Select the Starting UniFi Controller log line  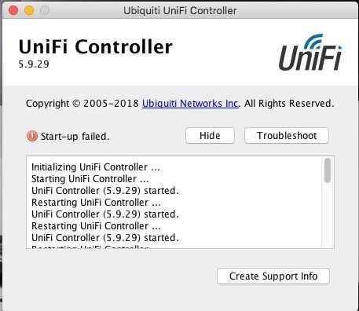coord(90,179)
